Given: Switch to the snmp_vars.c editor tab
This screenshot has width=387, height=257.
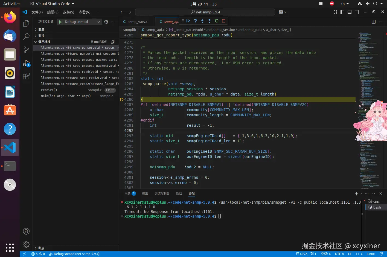Looking at the screenshot, I should point(137,22).
